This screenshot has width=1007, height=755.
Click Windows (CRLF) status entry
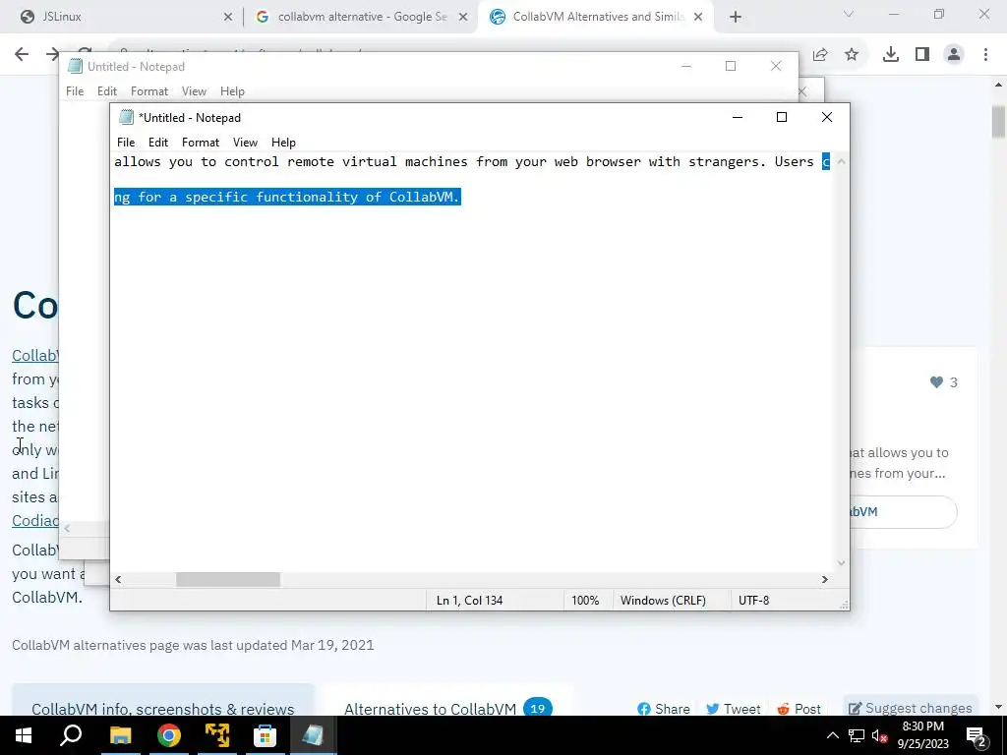pos(663,601)
